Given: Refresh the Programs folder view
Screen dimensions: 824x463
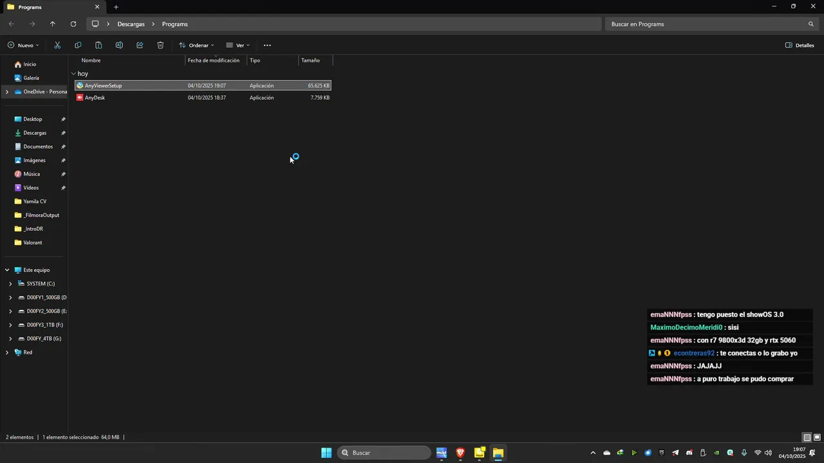Looking at the screenshot, I should pyautogui.click(x=73, y=24).
